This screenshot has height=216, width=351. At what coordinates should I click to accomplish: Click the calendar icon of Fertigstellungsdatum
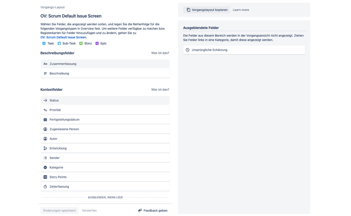(45, 120)
